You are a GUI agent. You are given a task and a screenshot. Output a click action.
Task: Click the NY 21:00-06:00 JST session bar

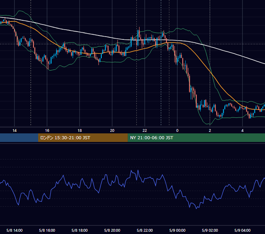(x=196, y=138)
